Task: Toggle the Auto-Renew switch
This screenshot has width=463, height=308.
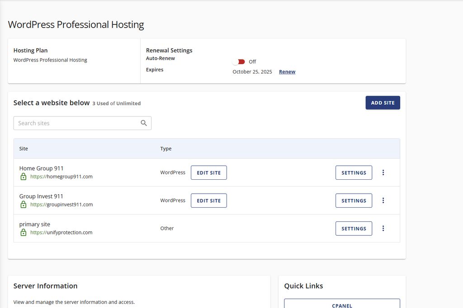Action: click(239, 62)
